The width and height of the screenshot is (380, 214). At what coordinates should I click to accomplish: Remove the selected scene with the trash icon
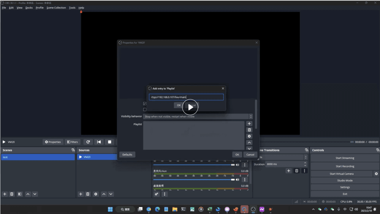pyautogui.click(x=12, y=194)
